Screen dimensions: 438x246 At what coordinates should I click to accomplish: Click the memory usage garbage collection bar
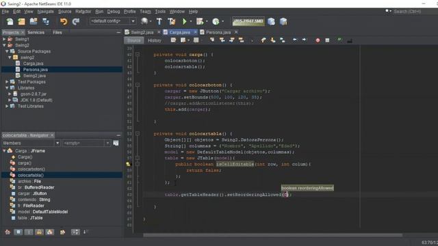[x=248, y=21]
